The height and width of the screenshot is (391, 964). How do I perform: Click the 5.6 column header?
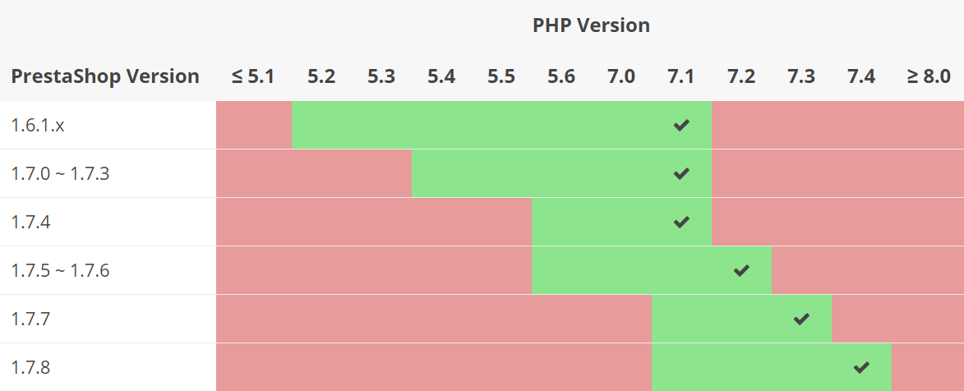(561, 76)
